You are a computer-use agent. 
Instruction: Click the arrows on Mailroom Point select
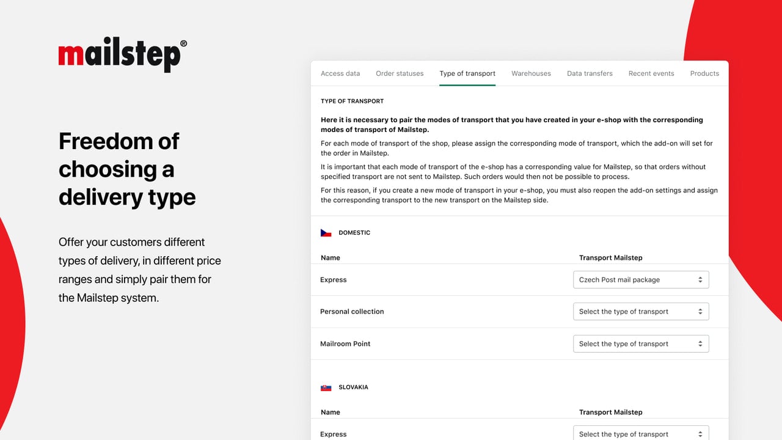[700, 344]
